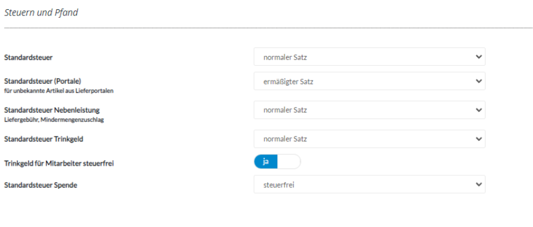Toggle Trinkgeld für Mitarbeiter steuerfrei switch
This screenshot has height=227, width=533.
click(x=277, y=162)
